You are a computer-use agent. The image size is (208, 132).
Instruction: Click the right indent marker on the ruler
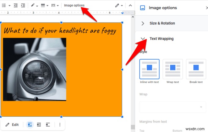(122, 13)
